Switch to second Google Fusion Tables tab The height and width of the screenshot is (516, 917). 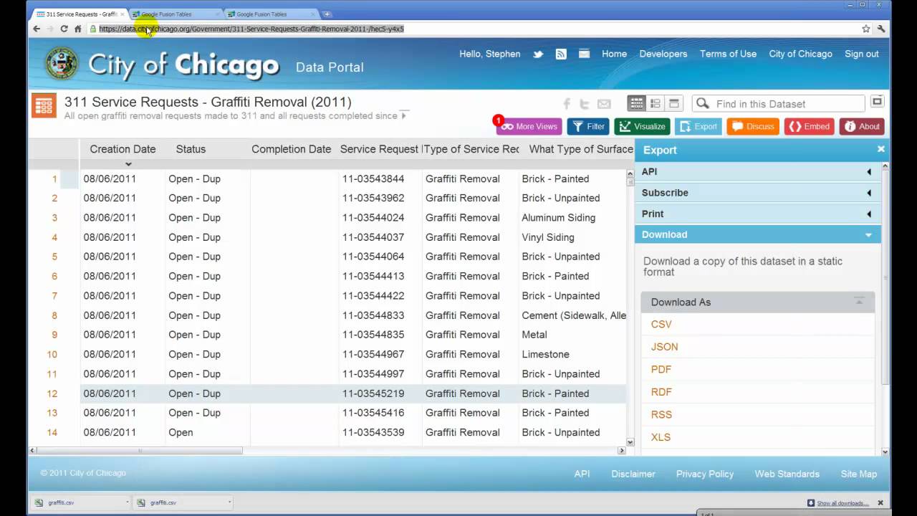270,14
